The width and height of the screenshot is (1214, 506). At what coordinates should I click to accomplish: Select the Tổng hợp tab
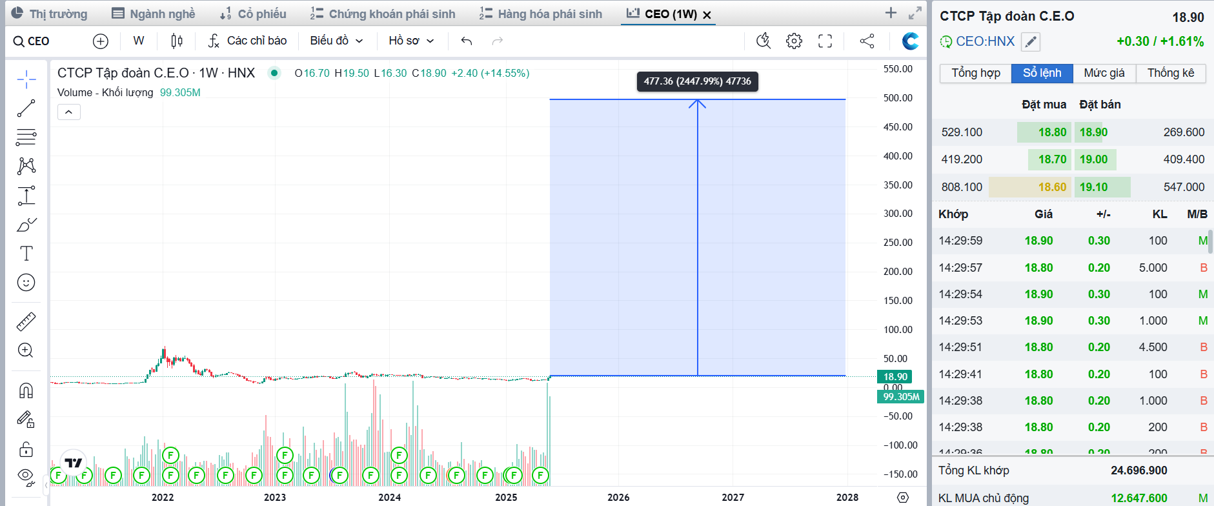point(976,73)
